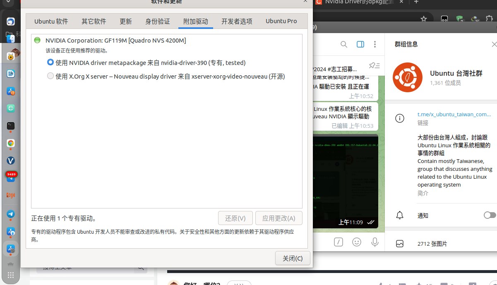Click the bot command slash icon

coord(339,242)
